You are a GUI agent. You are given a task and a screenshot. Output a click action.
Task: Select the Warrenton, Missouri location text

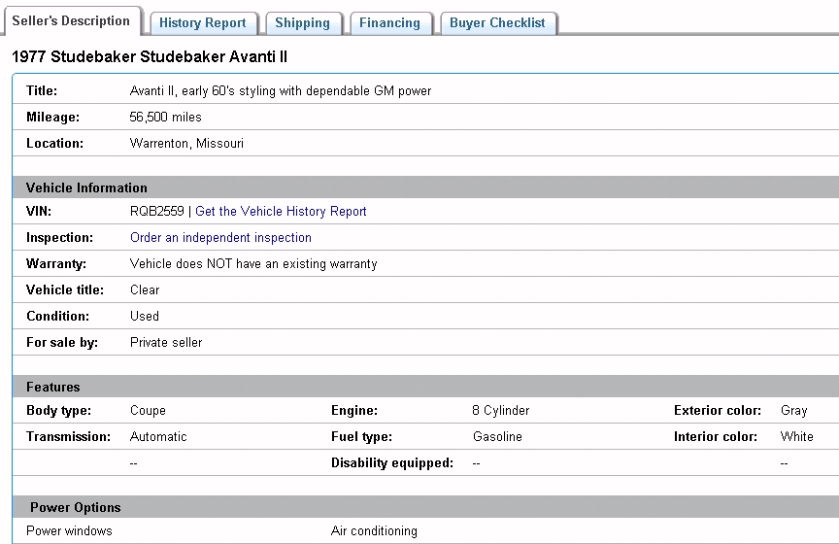186,143
